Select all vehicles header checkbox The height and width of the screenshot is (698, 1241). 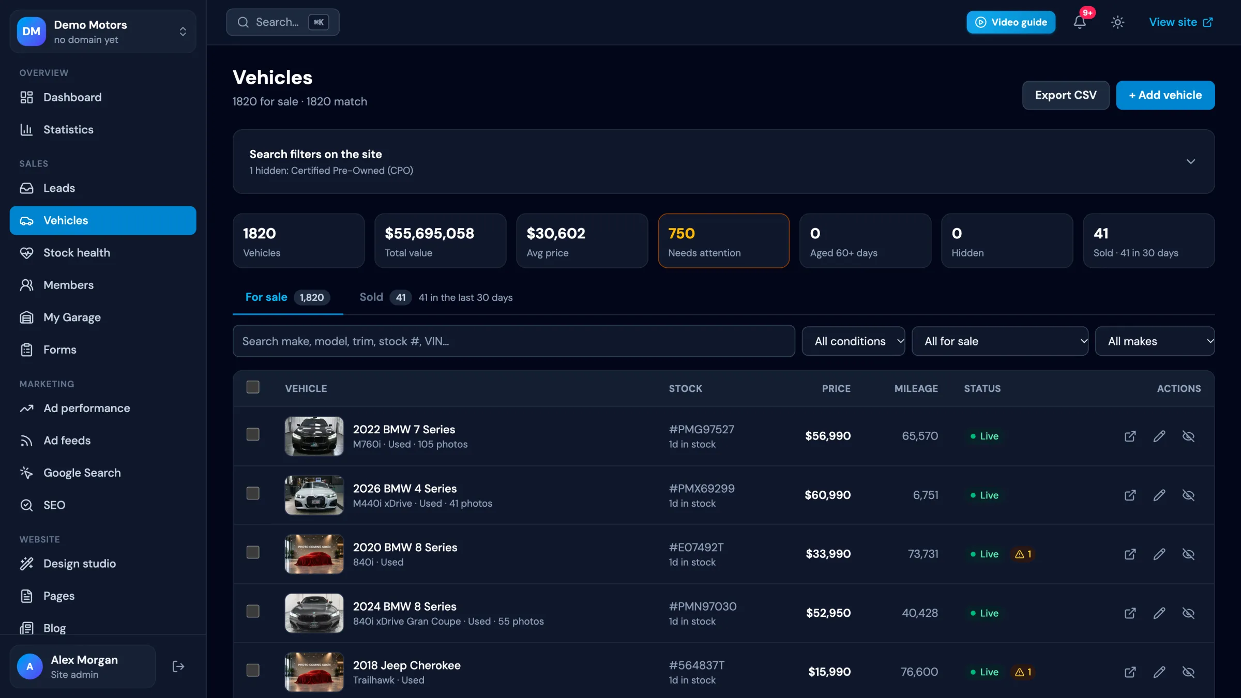click(253, 387)
